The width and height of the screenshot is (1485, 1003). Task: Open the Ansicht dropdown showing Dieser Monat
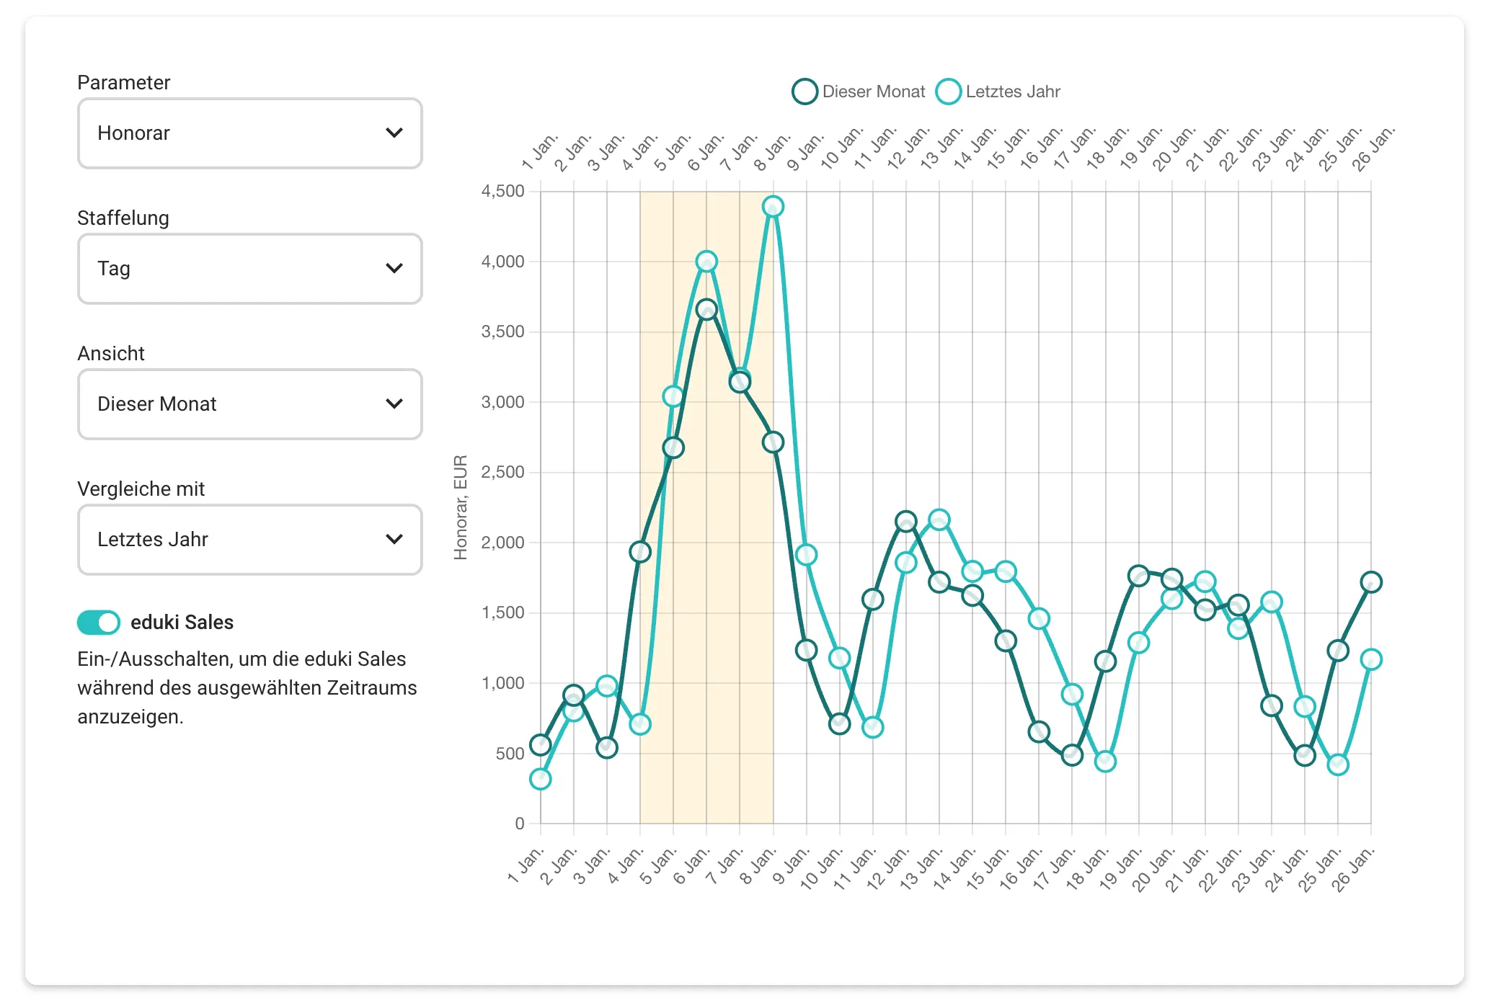click(249, 404)
